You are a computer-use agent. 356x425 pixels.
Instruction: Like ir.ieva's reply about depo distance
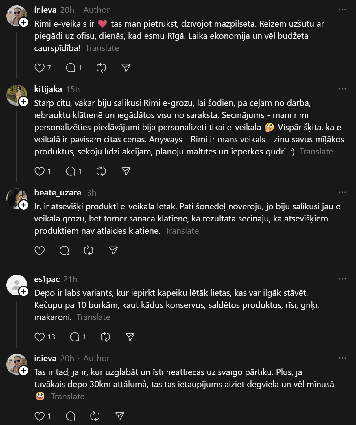[x=39, y=416]
